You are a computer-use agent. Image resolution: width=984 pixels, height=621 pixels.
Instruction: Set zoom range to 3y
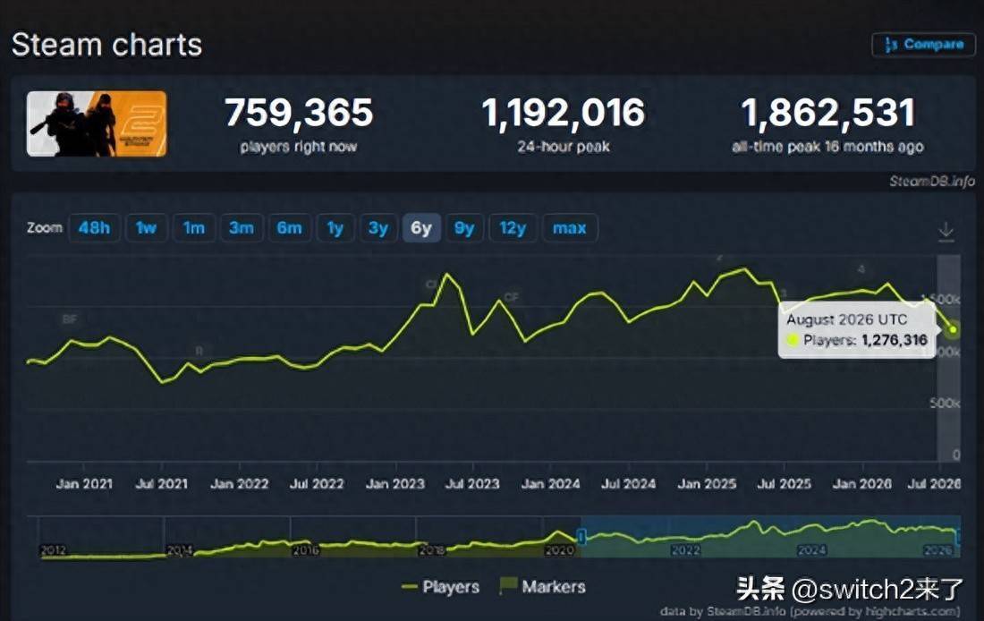click(378, 228)
